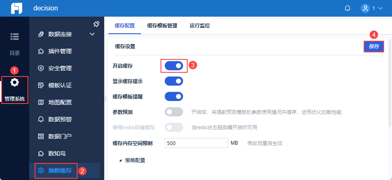Open the 目录 directory icon
This screenshot has width=392, height=180.
tap(15, 37)
